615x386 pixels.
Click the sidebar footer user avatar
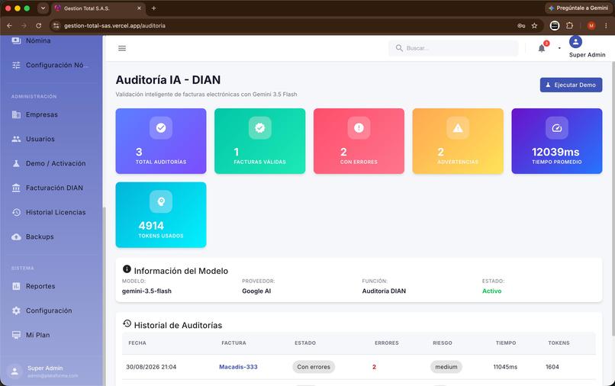(14, 371)
